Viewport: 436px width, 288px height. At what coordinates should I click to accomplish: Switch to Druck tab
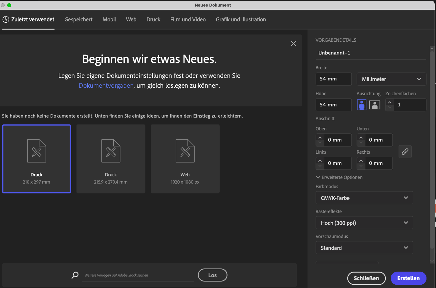point(153,19)
